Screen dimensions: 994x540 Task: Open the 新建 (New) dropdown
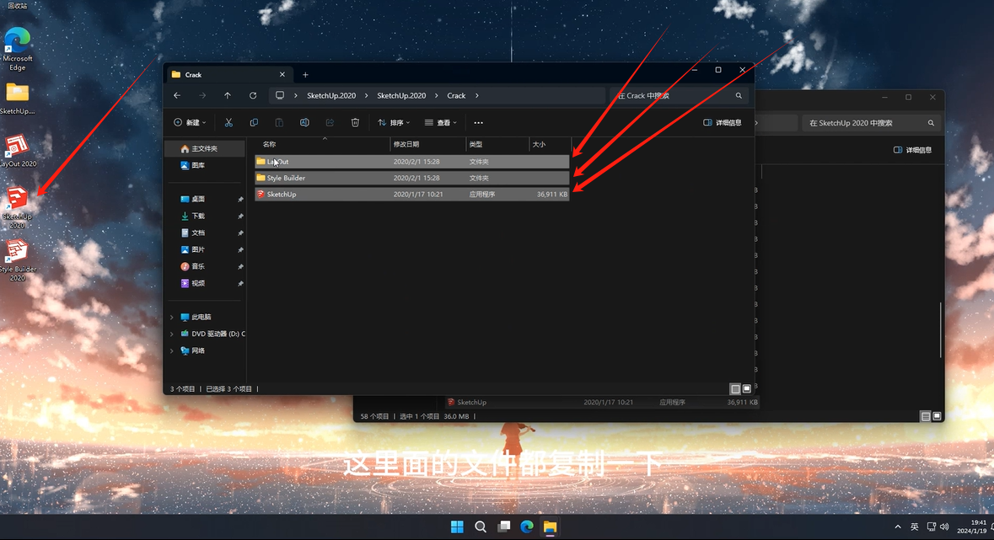click(190, 122)
